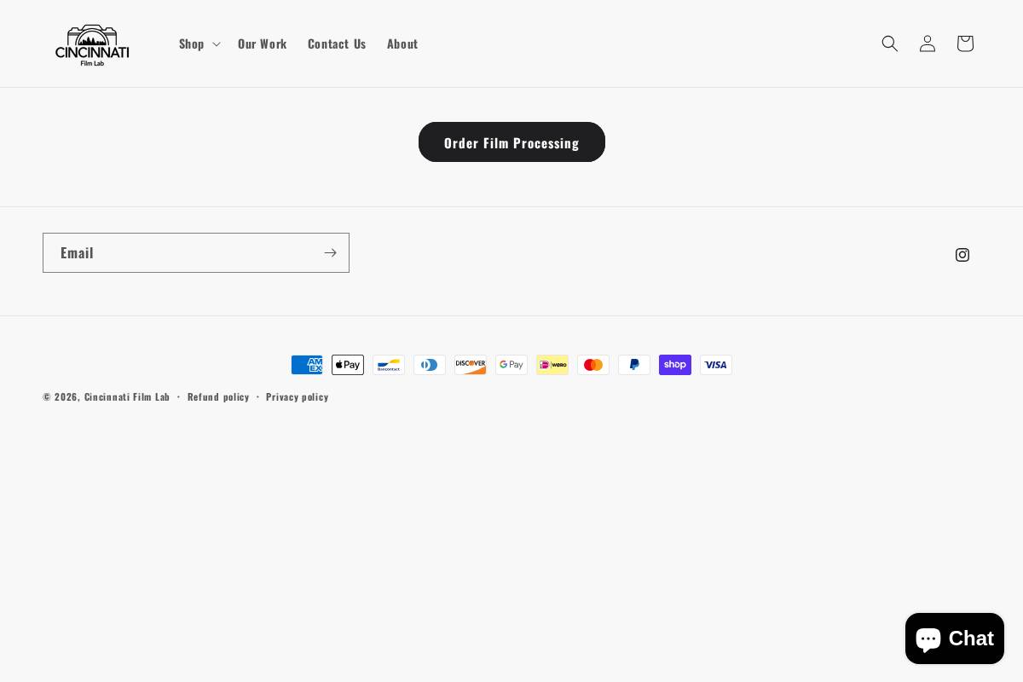Click the iDEAL Wero payment icon
This screenshot has width=1023, height=682.
552,365
